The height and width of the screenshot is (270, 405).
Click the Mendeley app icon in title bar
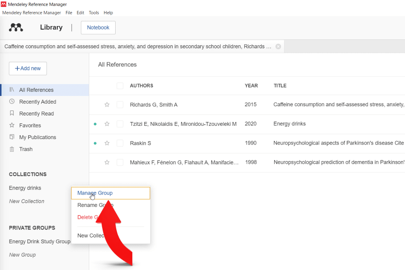point(4,4)
